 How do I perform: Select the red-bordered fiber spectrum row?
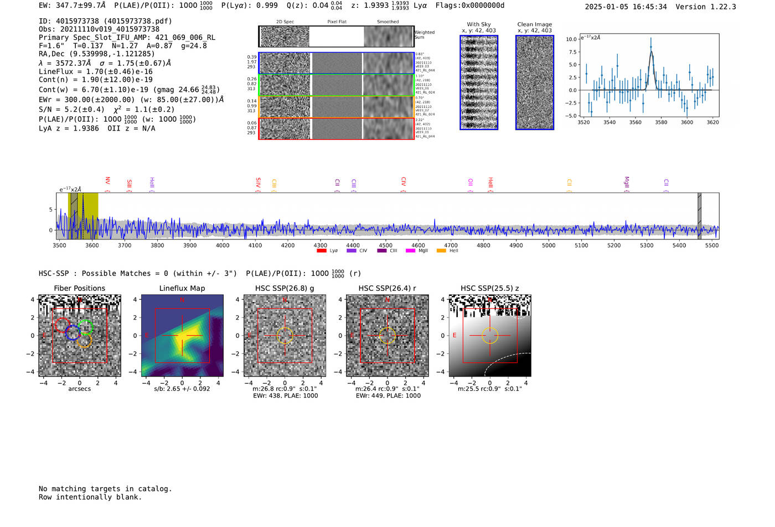tap(336, 129)
